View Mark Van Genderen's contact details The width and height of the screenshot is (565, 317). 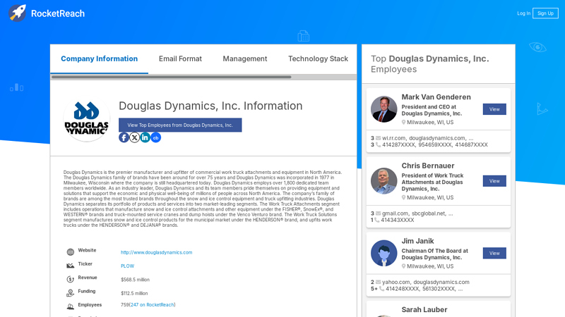coord(494,109)
